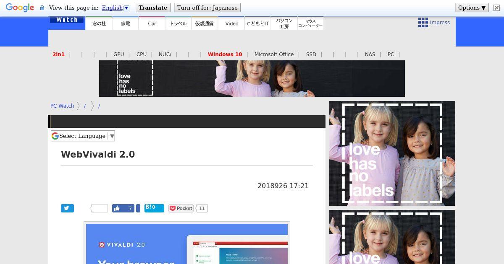The width and height of the screenshot is (504, 264).
Task: Click Turn off for: Japanese button
Action: tap(207, 8)
